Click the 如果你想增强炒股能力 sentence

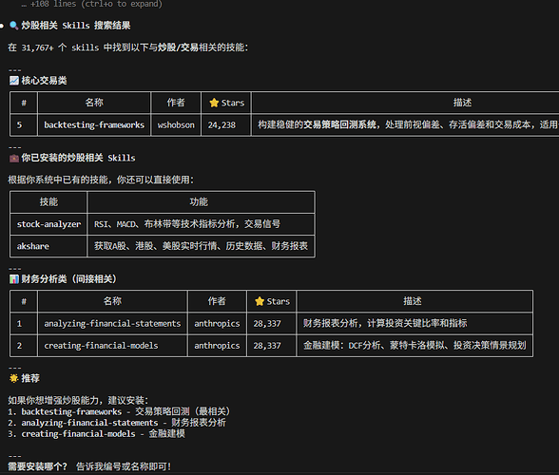click(78, 400)
